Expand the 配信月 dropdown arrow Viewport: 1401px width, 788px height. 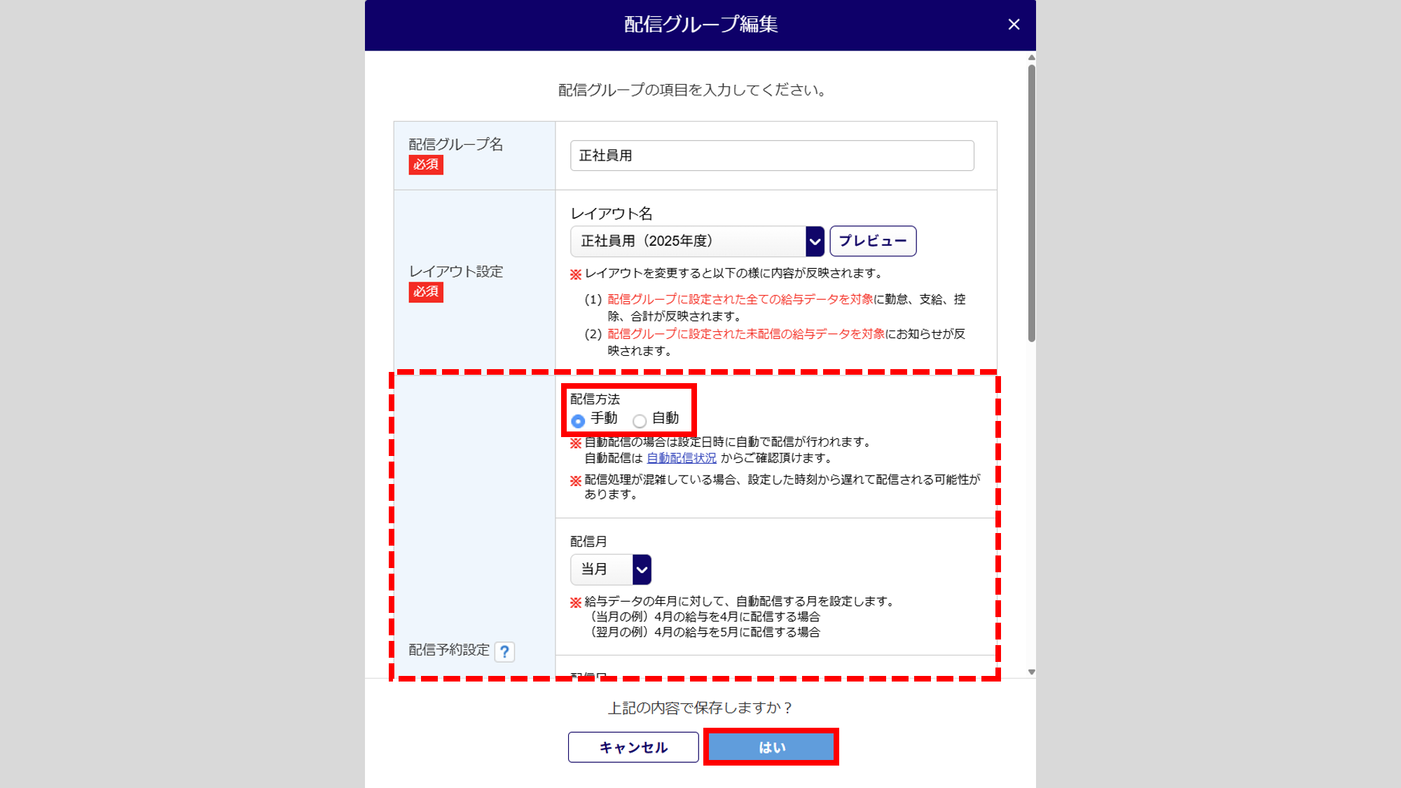[x=642, y=569]
